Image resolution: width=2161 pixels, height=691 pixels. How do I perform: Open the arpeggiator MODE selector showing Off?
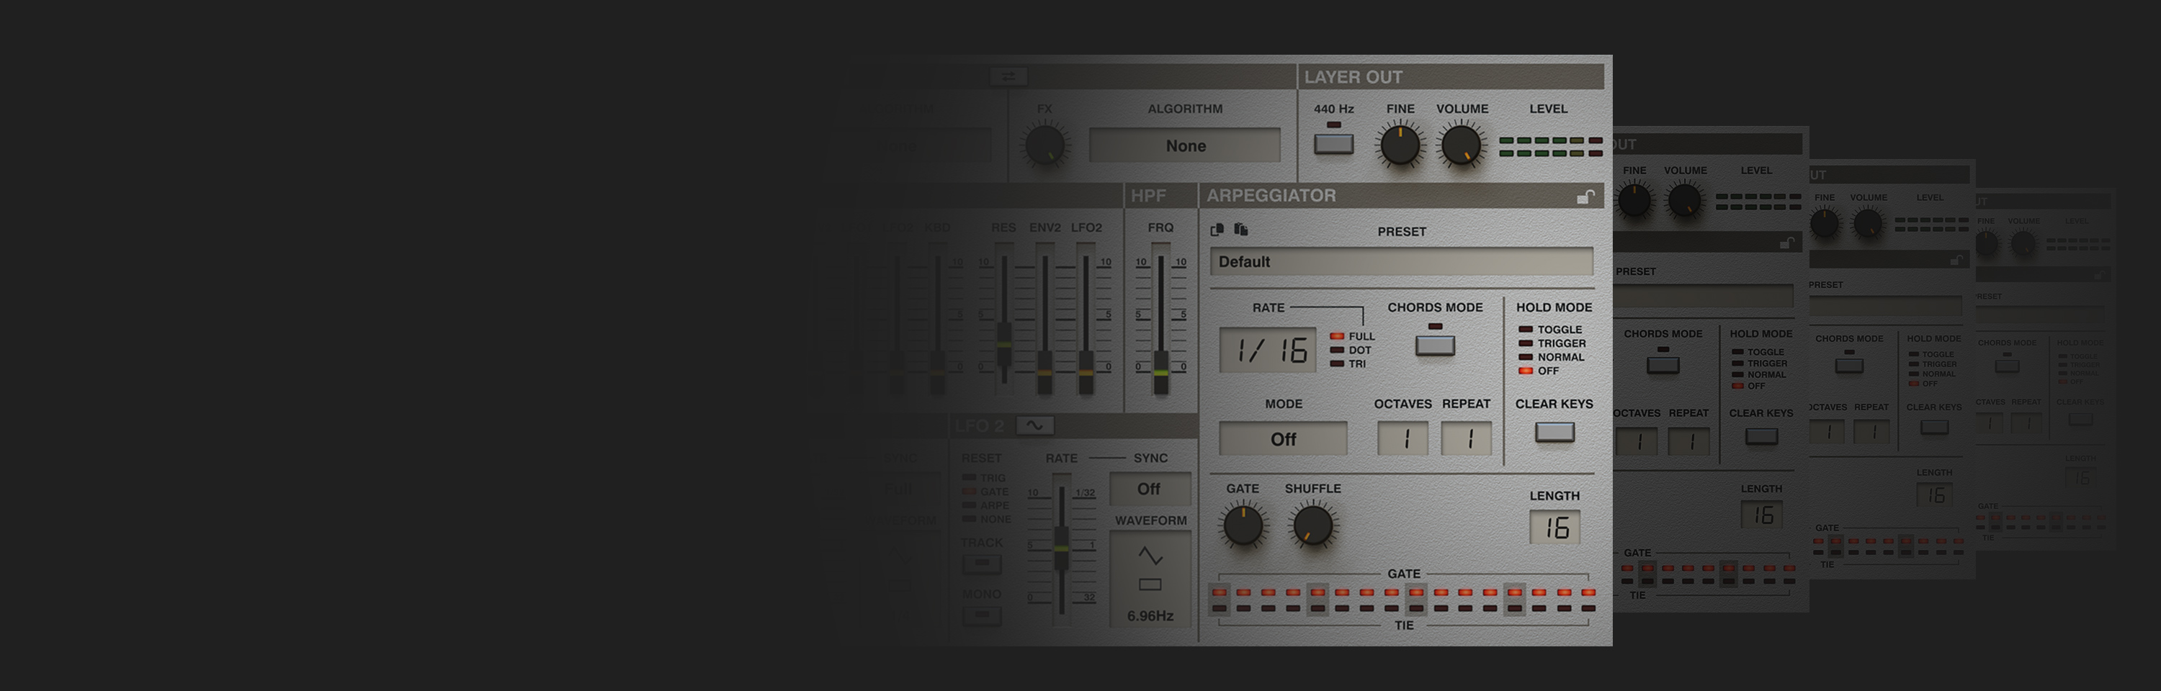[1283, 438]
